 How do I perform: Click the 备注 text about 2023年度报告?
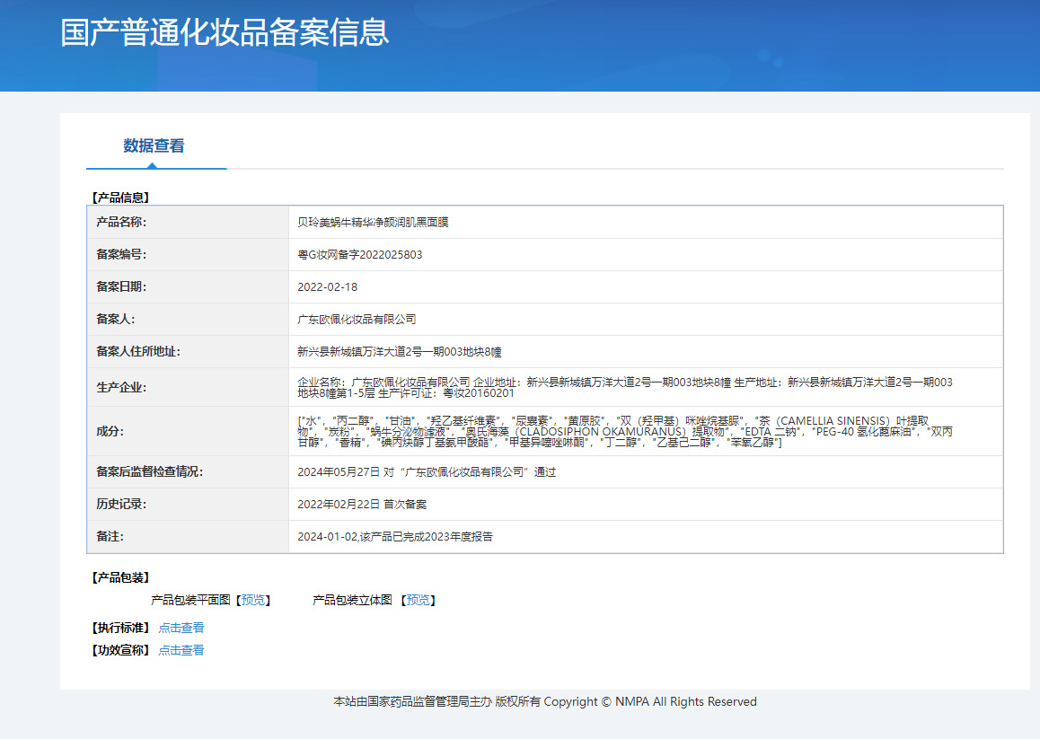pyautogui.click(x=394, y=536)
